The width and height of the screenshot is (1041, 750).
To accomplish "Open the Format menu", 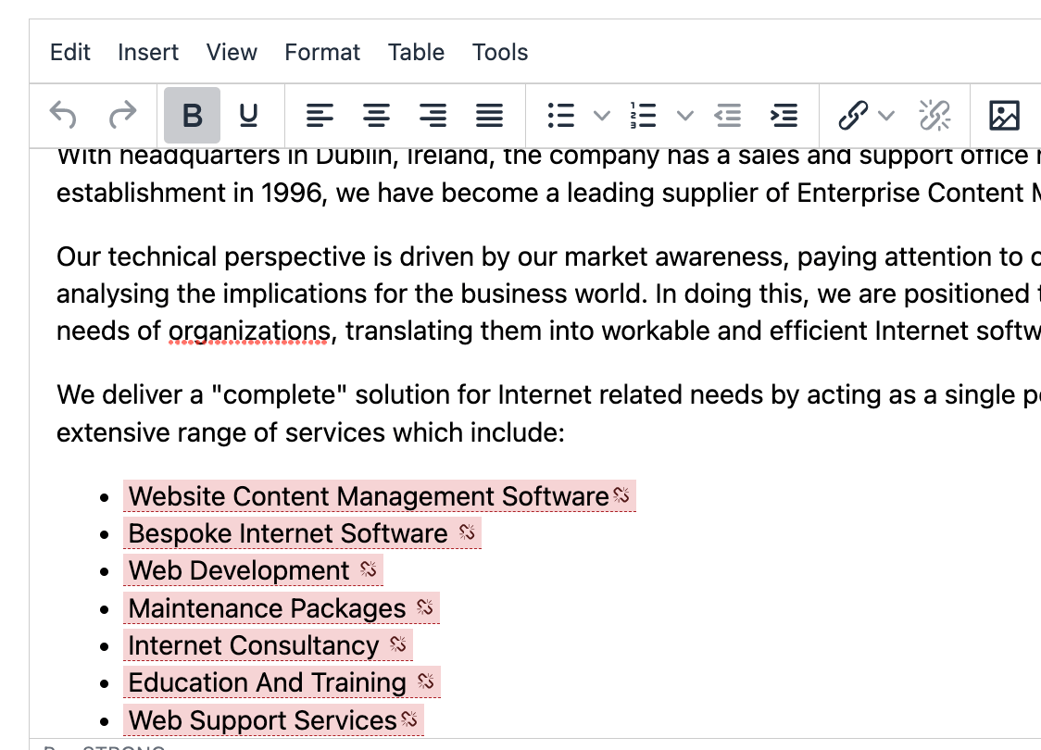I will 321,52.
